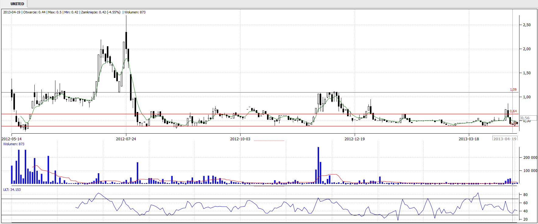
Task: Click the 60 level on ULT axis
Action: (526, 203)
